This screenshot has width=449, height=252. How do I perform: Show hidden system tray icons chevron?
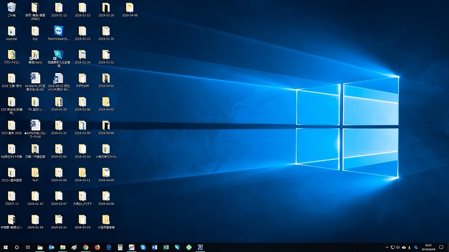coord(387,247)
